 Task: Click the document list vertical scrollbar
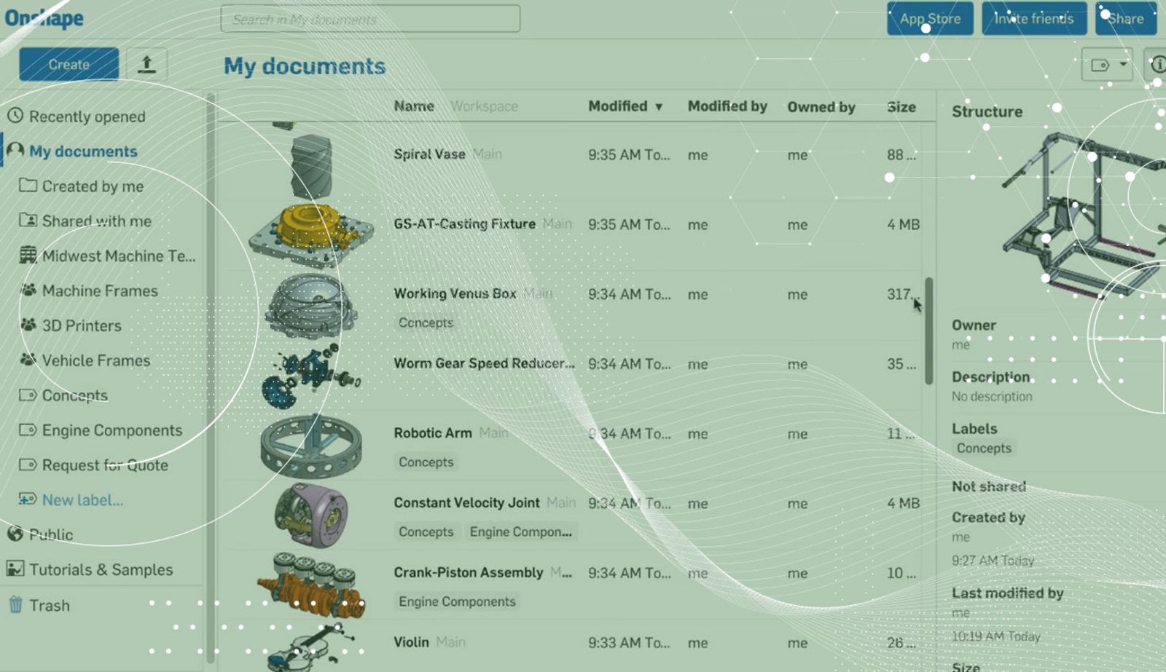tap(928, 331)
